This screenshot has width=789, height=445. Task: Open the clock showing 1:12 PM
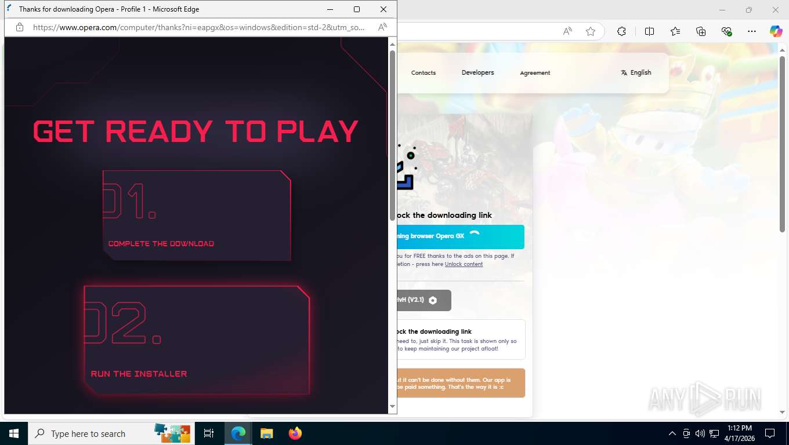point(739,433)
